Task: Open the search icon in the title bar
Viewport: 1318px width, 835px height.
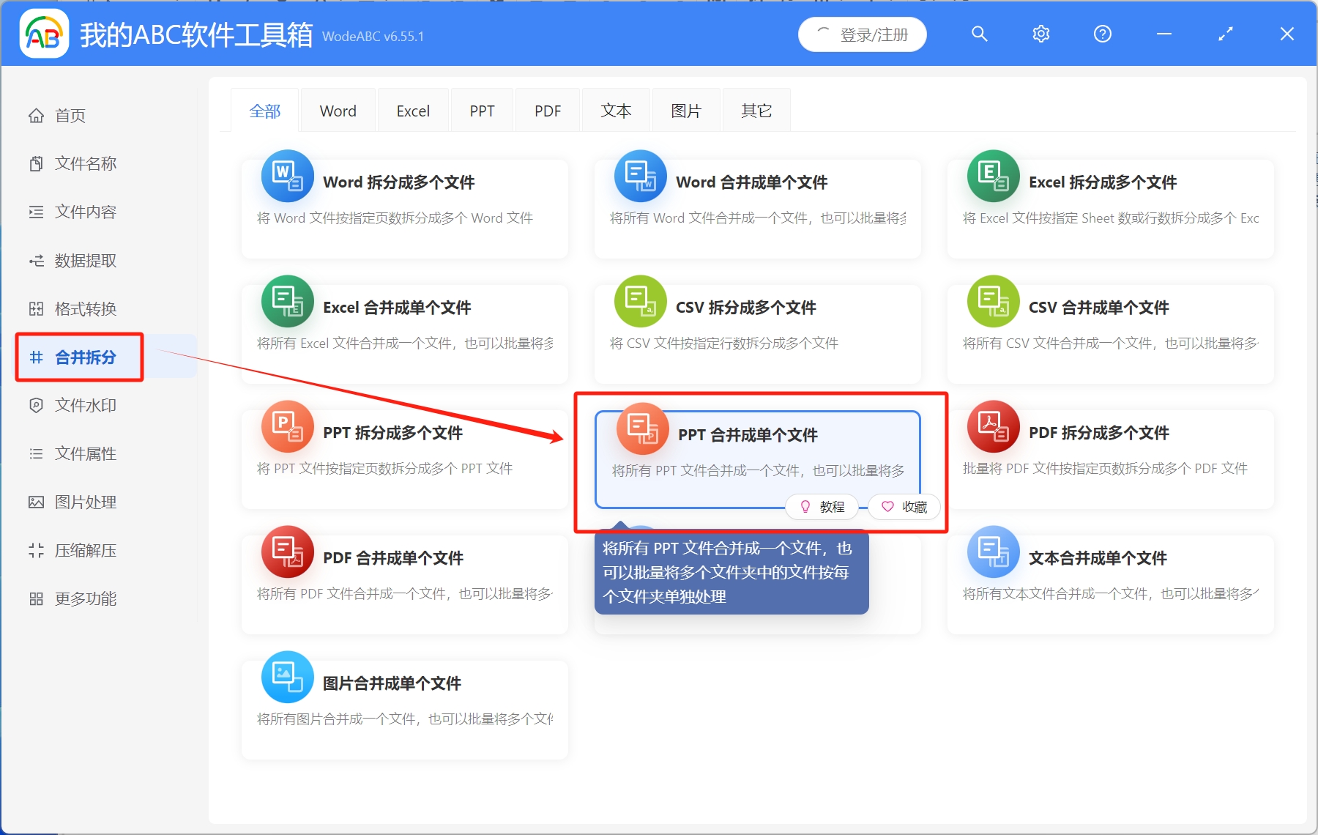Action: [979, 34]
